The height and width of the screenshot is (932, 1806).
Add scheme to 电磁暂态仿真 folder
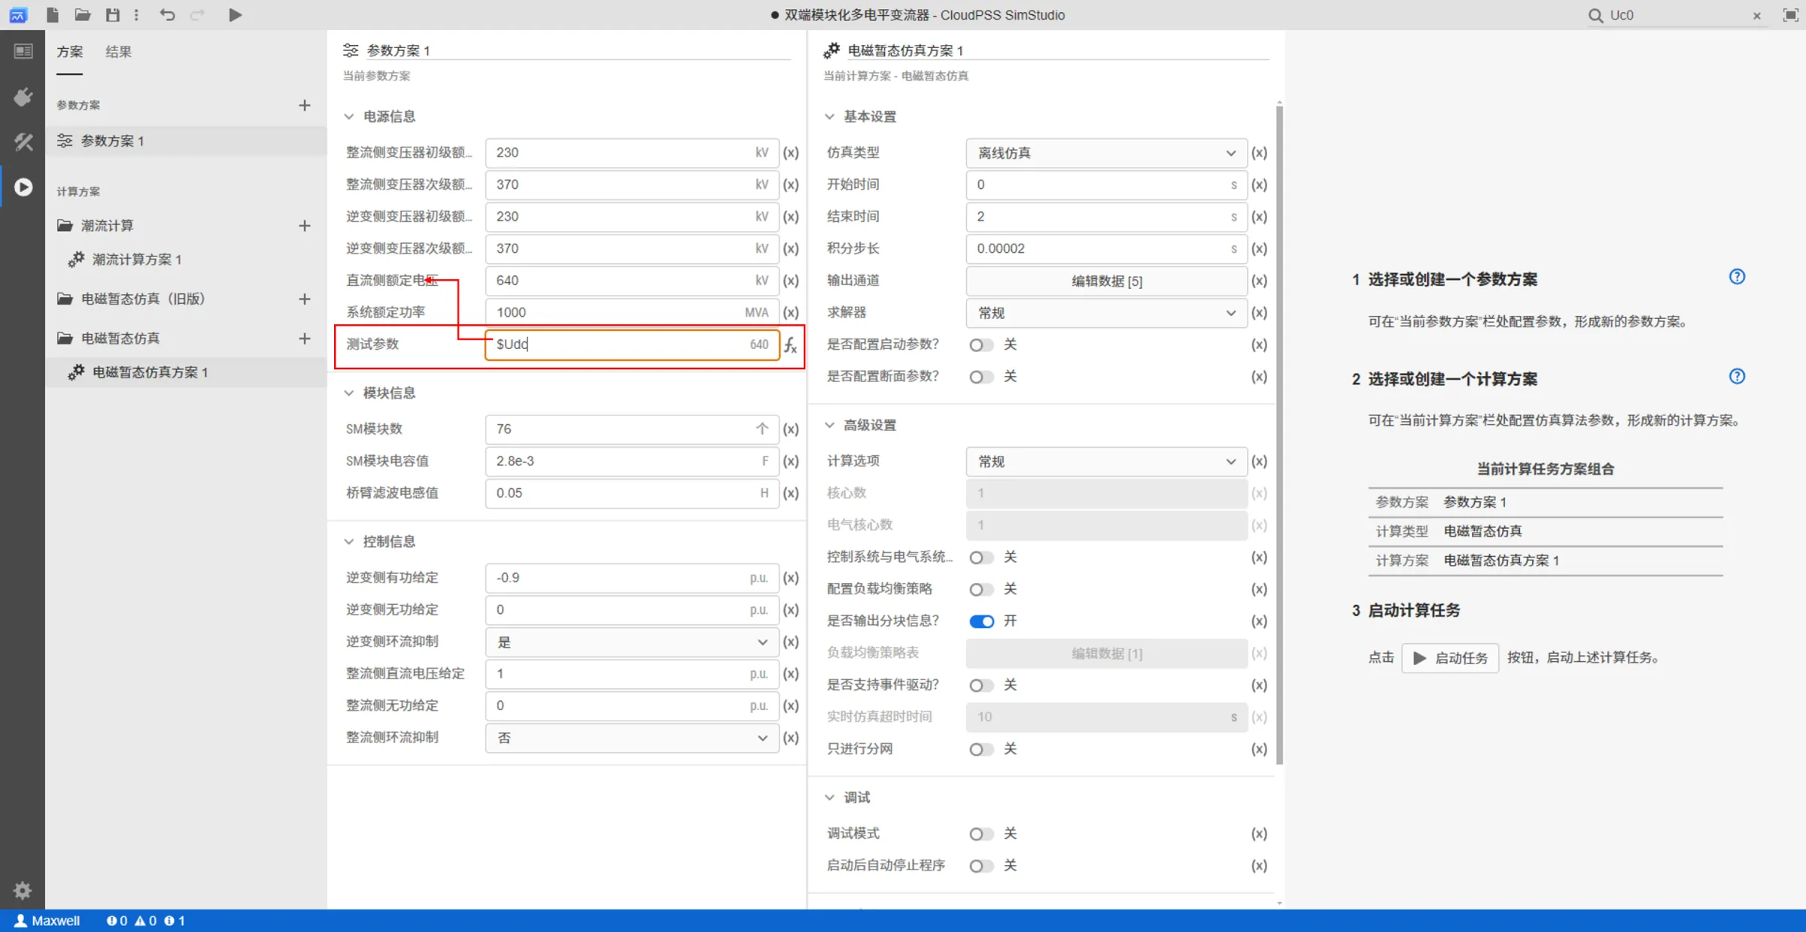pos(304,338)
